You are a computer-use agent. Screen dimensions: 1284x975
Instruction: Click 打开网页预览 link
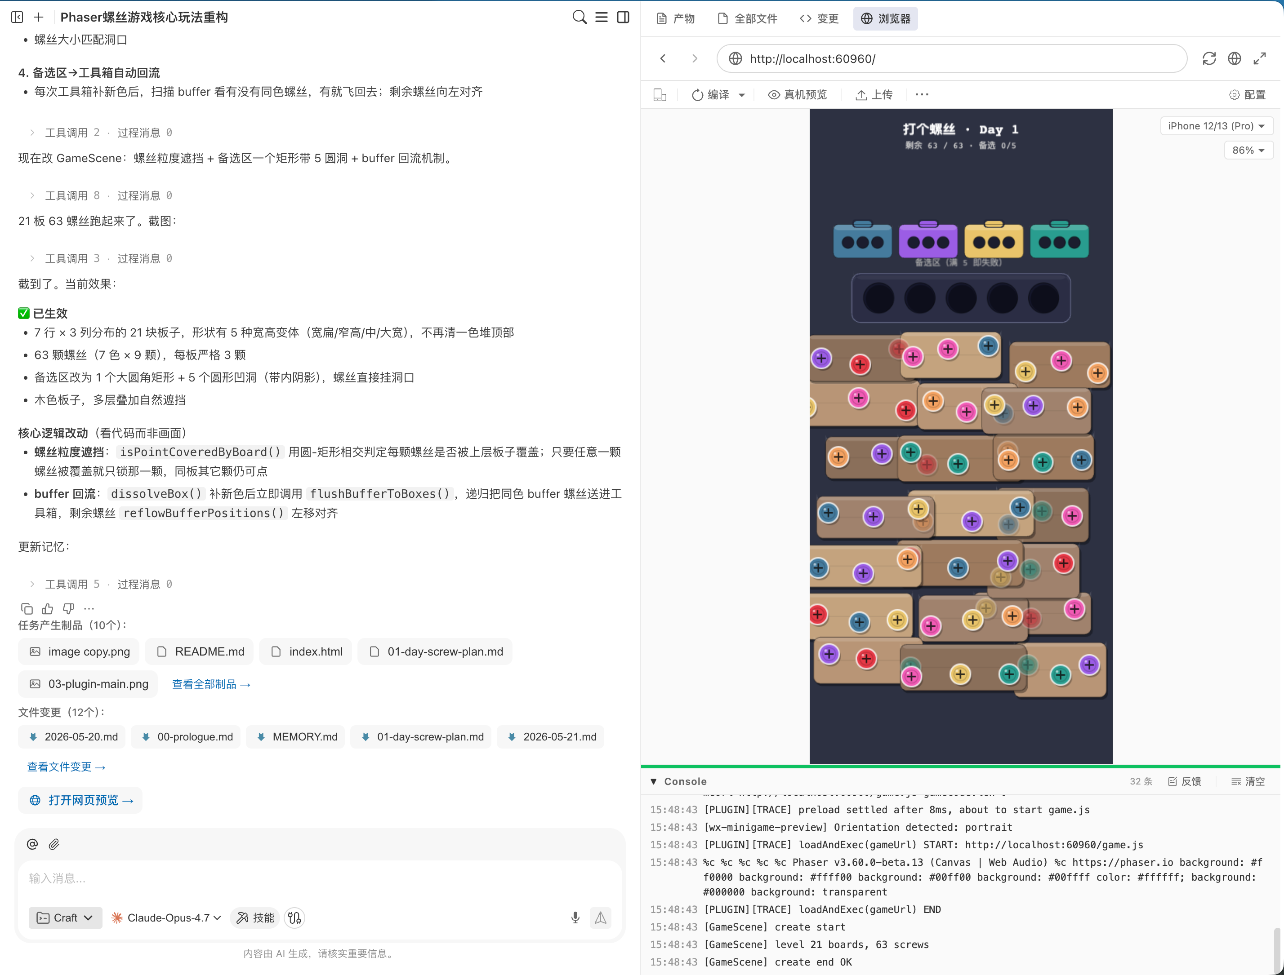point(81,800)
